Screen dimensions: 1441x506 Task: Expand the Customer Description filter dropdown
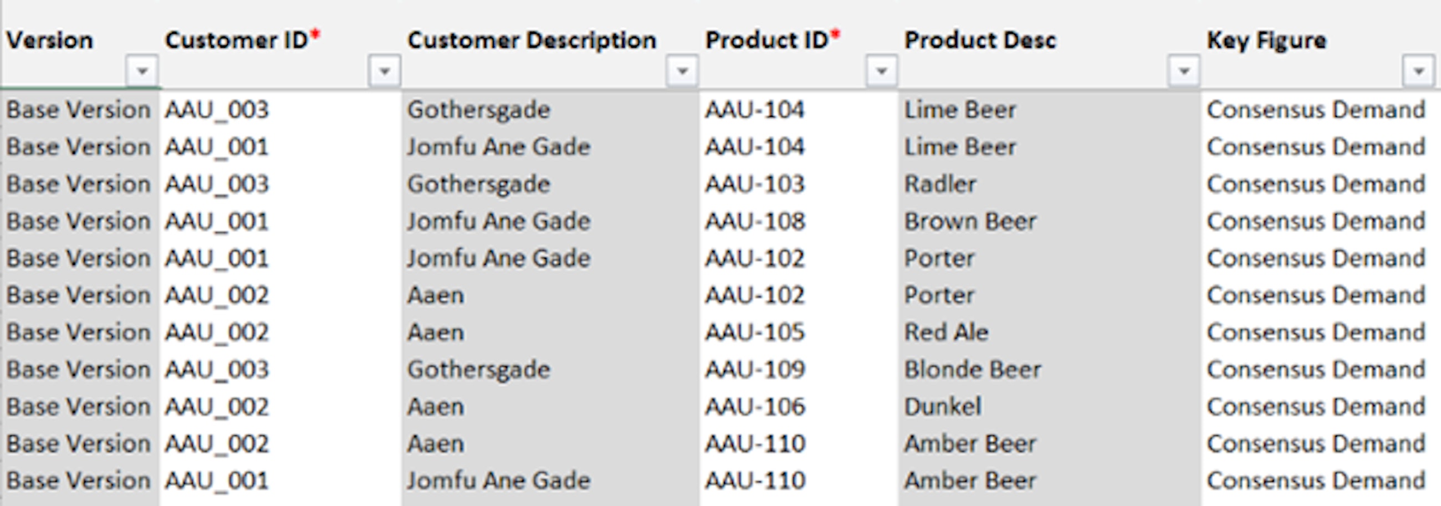(x=682, y=71)
